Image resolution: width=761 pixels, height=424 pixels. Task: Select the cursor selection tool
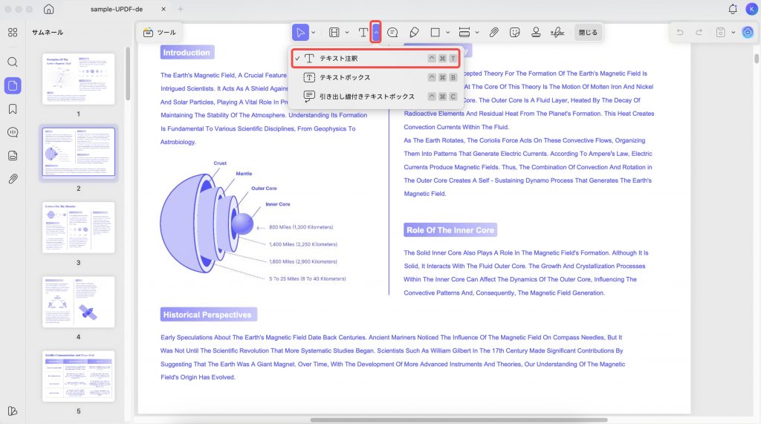(x=300, y=33)
